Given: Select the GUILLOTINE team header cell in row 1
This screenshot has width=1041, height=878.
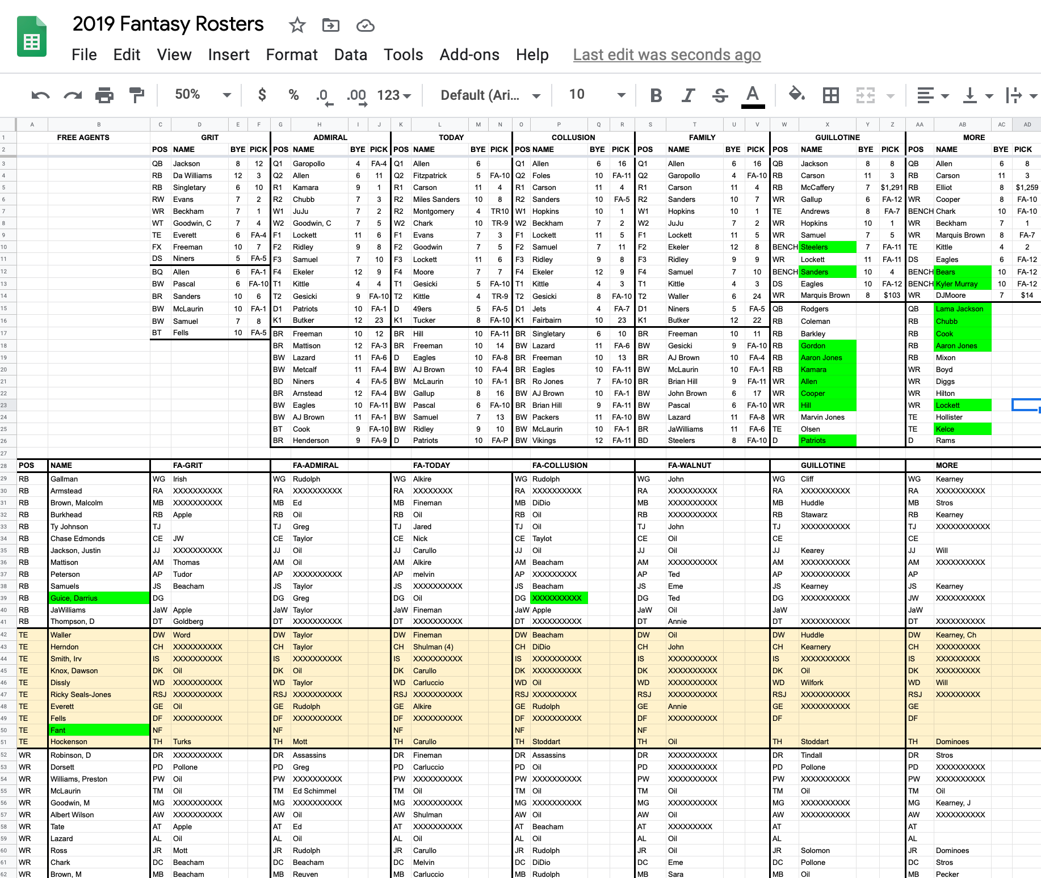Looking at the screenshot, I should (837, 137).
